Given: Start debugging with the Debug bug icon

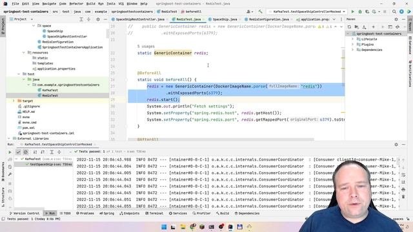Looking at the screenshot, I should 360,12.
